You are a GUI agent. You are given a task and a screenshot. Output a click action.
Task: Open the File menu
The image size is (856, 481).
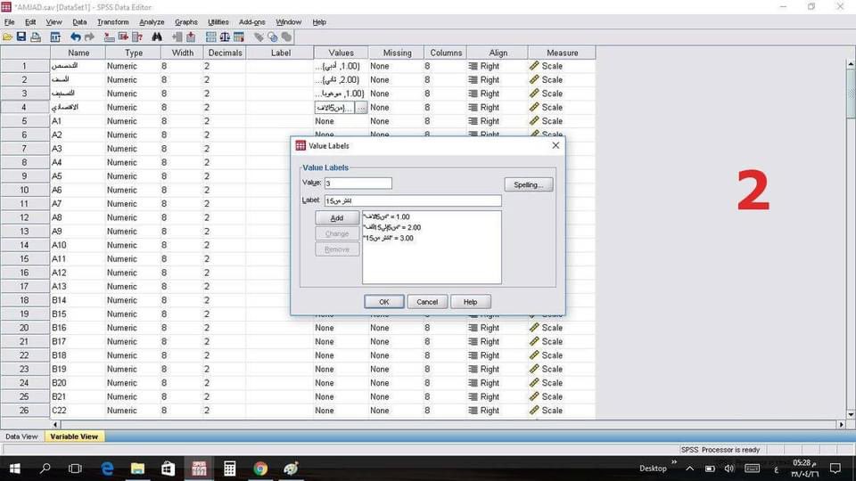(x=10, y=21)
